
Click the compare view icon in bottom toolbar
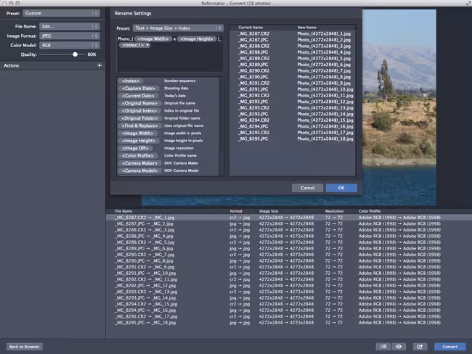tap(383, 347)
